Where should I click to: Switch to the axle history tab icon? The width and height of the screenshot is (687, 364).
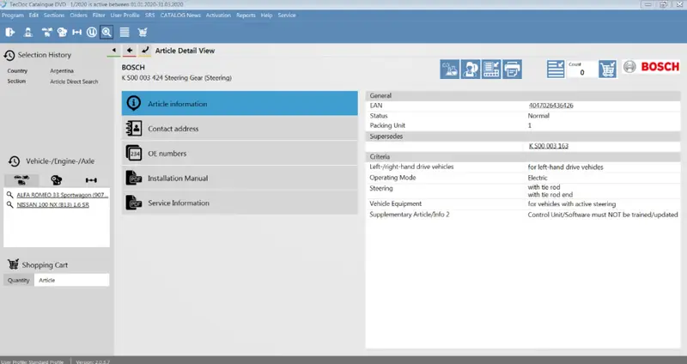(x=91, y=180)
